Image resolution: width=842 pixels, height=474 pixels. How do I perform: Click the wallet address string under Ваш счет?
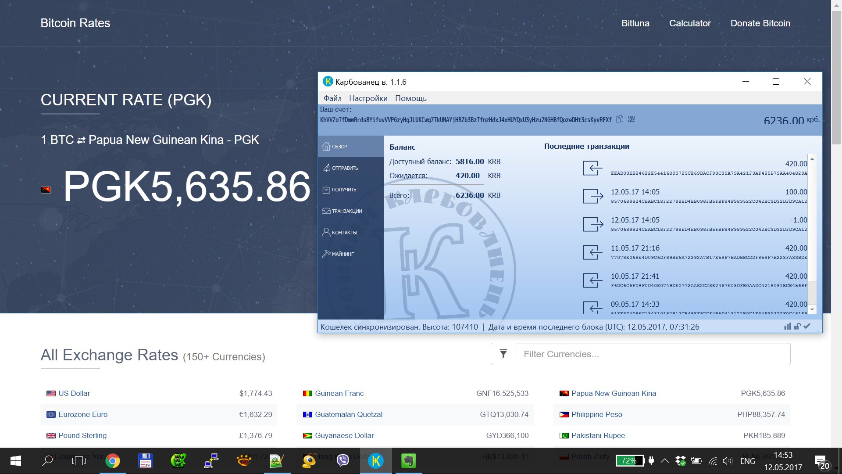pos(466,120)
